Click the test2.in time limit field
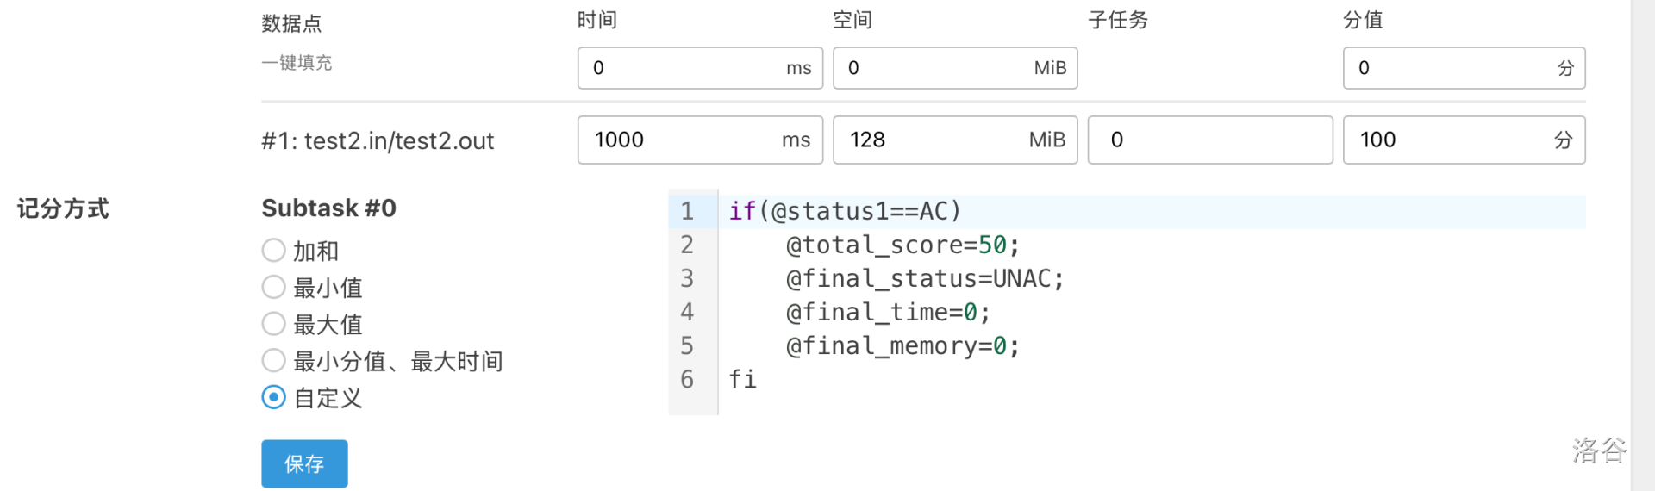Screen dimensions: 1655x491 point(681,140)
